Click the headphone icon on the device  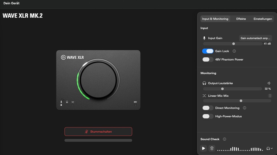point(67,102)
